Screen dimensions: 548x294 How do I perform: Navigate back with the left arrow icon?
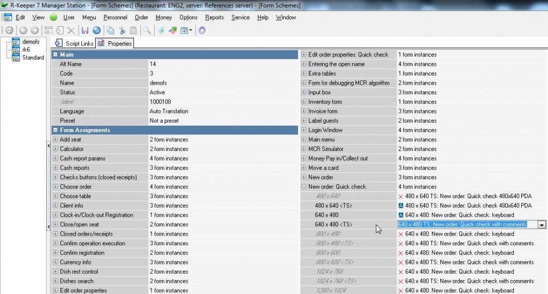(x=23, y=31)
